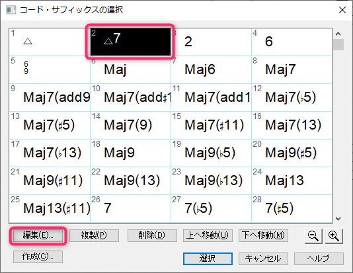Select suffix 14, Maj7(9)

point(130,126)
